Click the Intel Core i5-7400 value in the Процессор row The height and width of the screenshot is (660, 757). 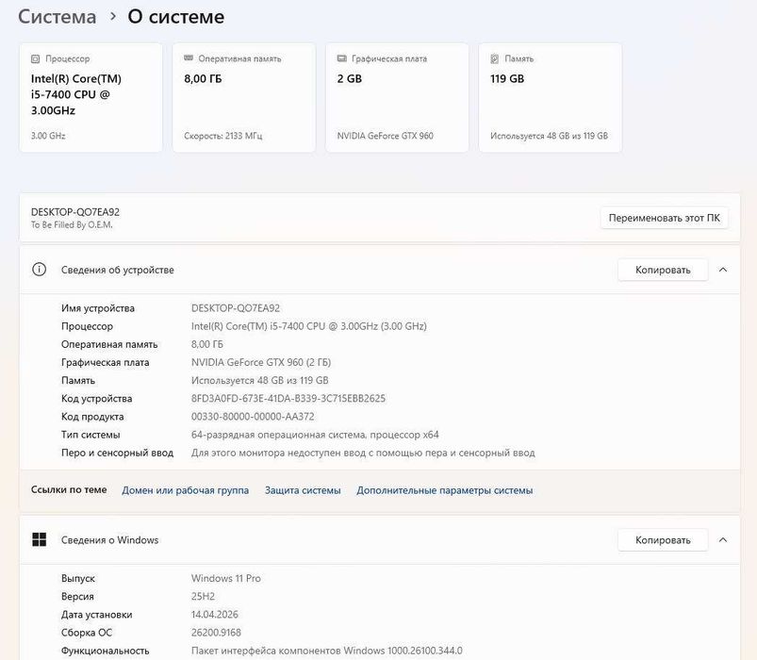309,326
